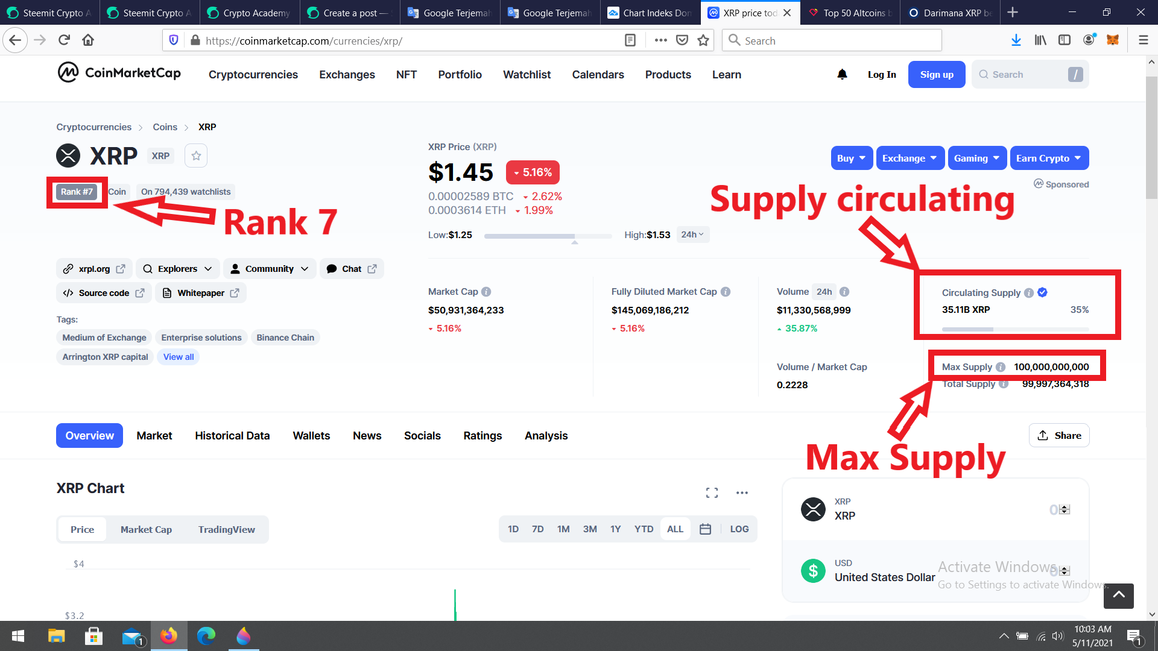The image size is (1158, 651).
Task: Expand the Earn Crypto dropdown
Action: (1049, 158)
